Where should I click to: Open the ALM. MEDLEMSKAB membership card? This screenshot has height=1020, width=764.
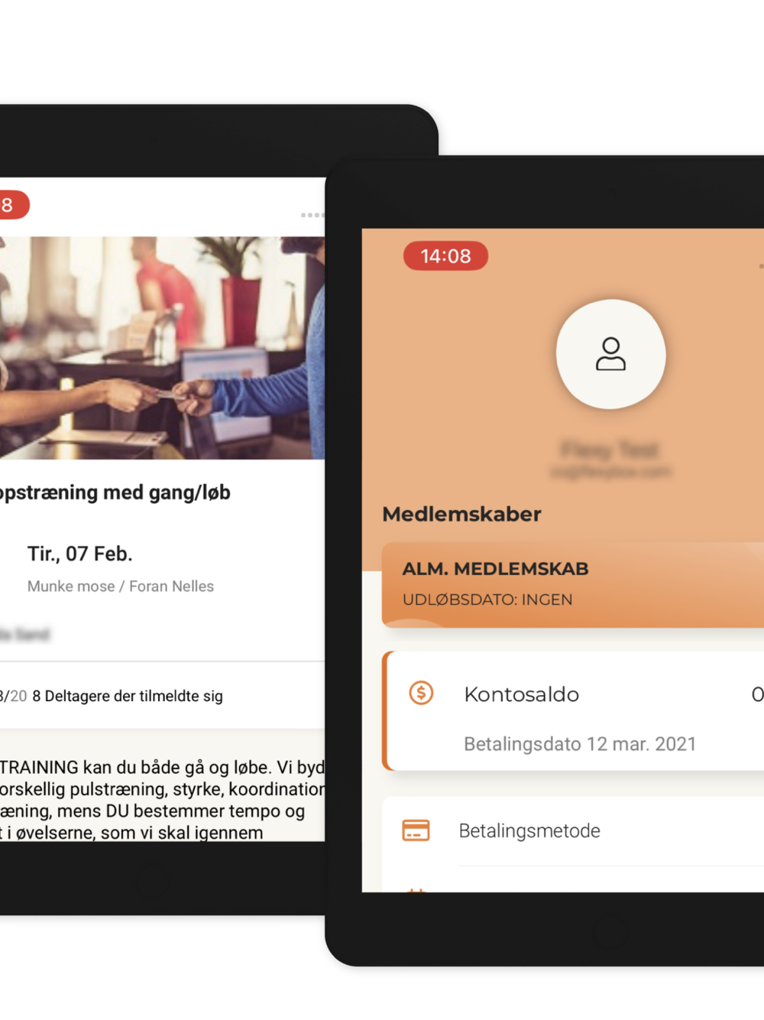(573, 585)
